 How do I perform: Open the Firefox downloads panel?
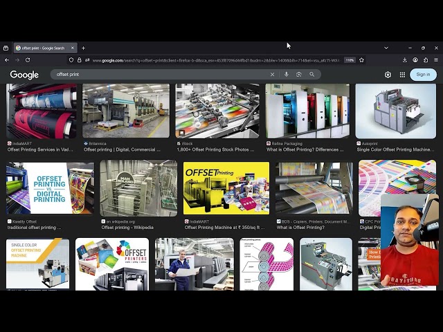point(405,60)
